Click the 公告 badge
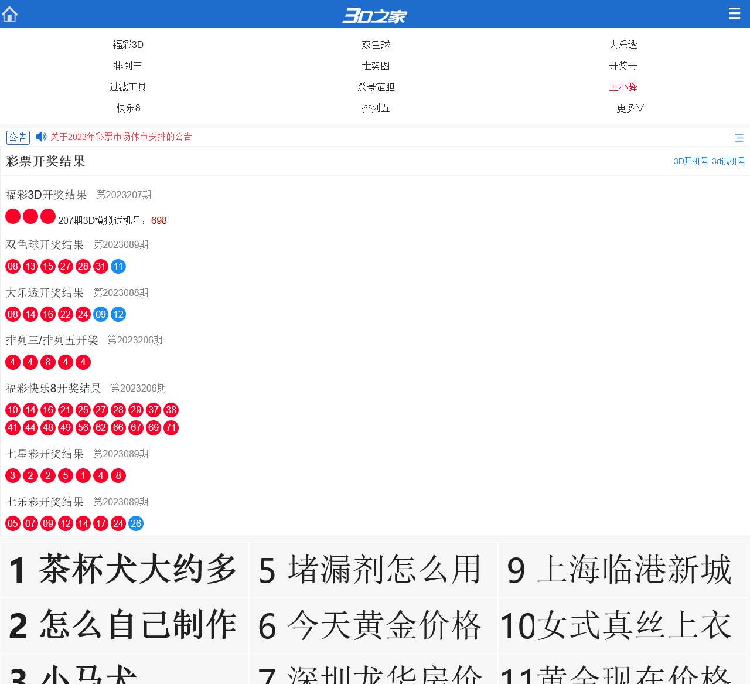This screenshot has width=750, height=684. tap(18, 137)
